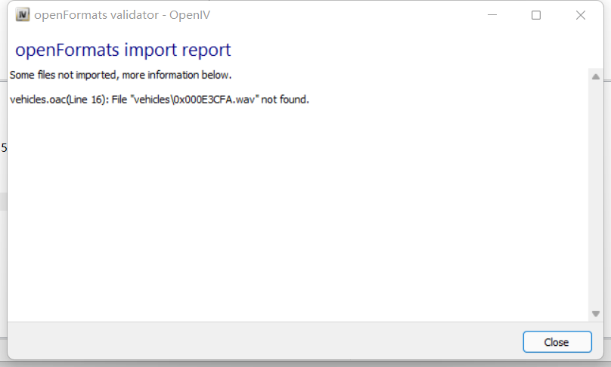
Task: Click the "openFormats validator - OpenIV" window title
Action: pyautogui.click(x=122, y=15)
